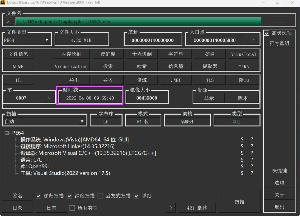Click the .NET button
This screenshot has width=300, height=216.
pos(176,80)
